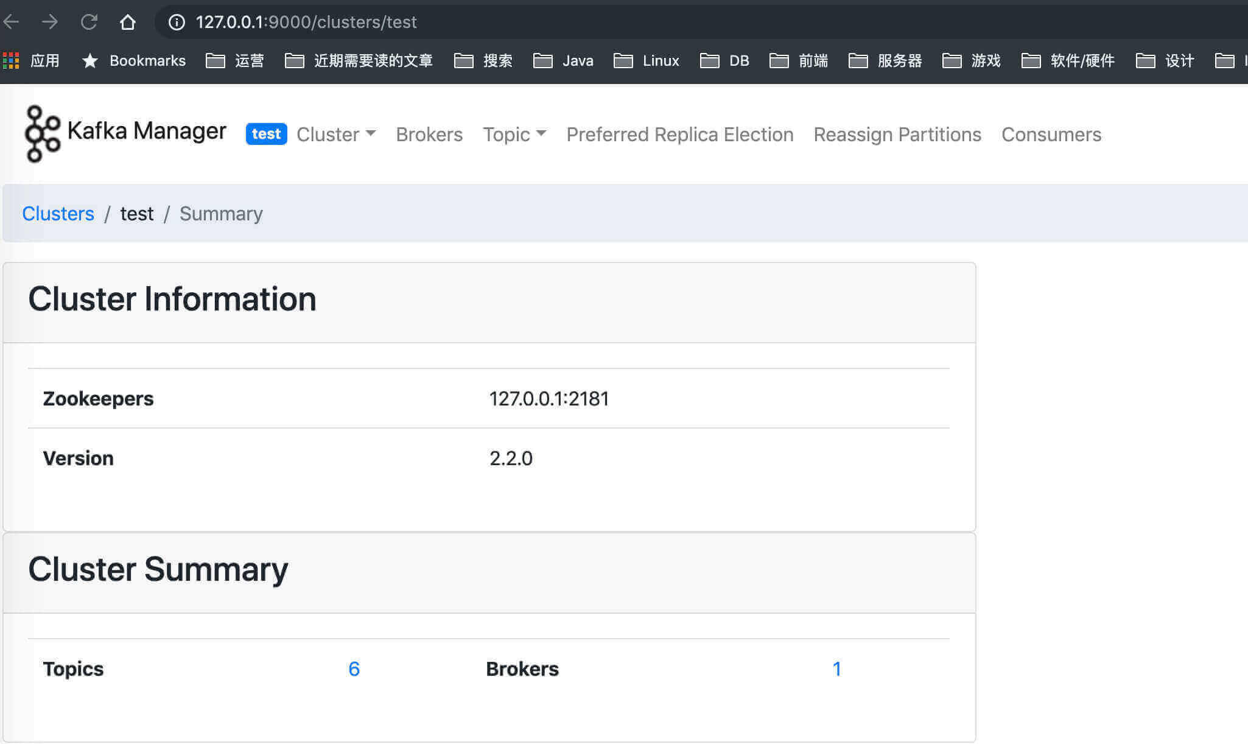Click the Topics count link showing 6
The image size is (1248, 744).
coord(354,668)
